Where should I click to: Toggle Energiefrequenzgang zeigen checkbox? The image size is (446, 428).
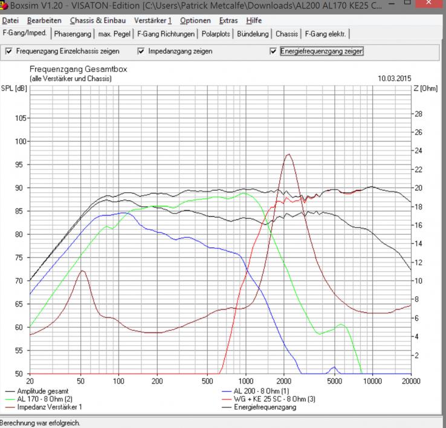click(x=273, y=51)
